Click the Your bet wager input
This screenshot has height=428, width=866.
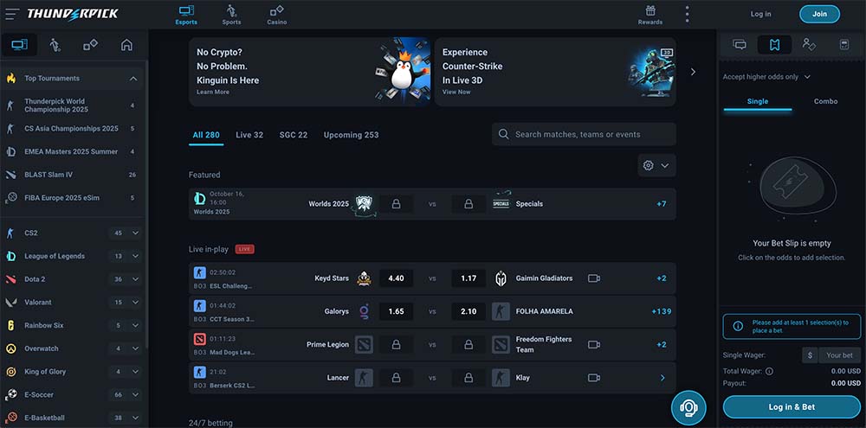coord(839,355)
